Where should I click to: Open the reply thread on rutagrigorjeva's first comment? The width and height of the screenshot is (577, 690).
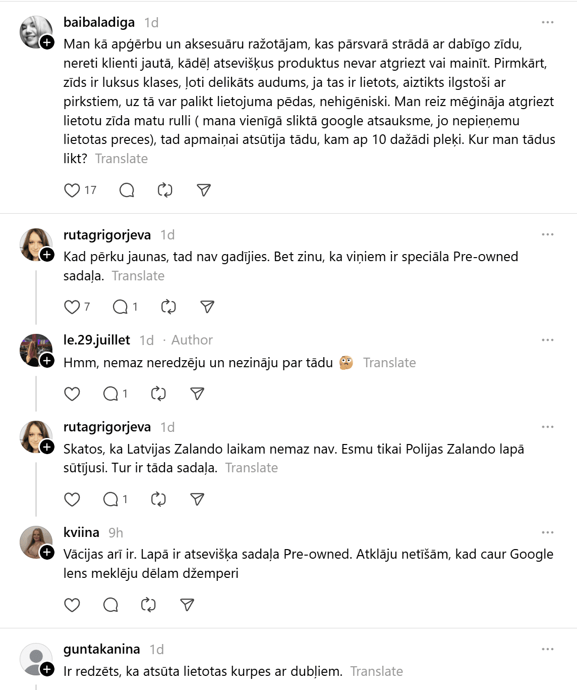pos(121,307)
